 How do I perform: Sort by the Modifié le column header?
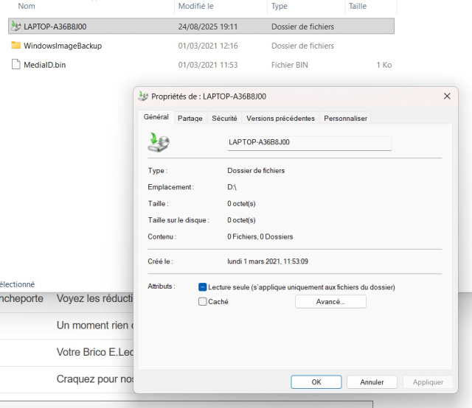coord(195,6)
